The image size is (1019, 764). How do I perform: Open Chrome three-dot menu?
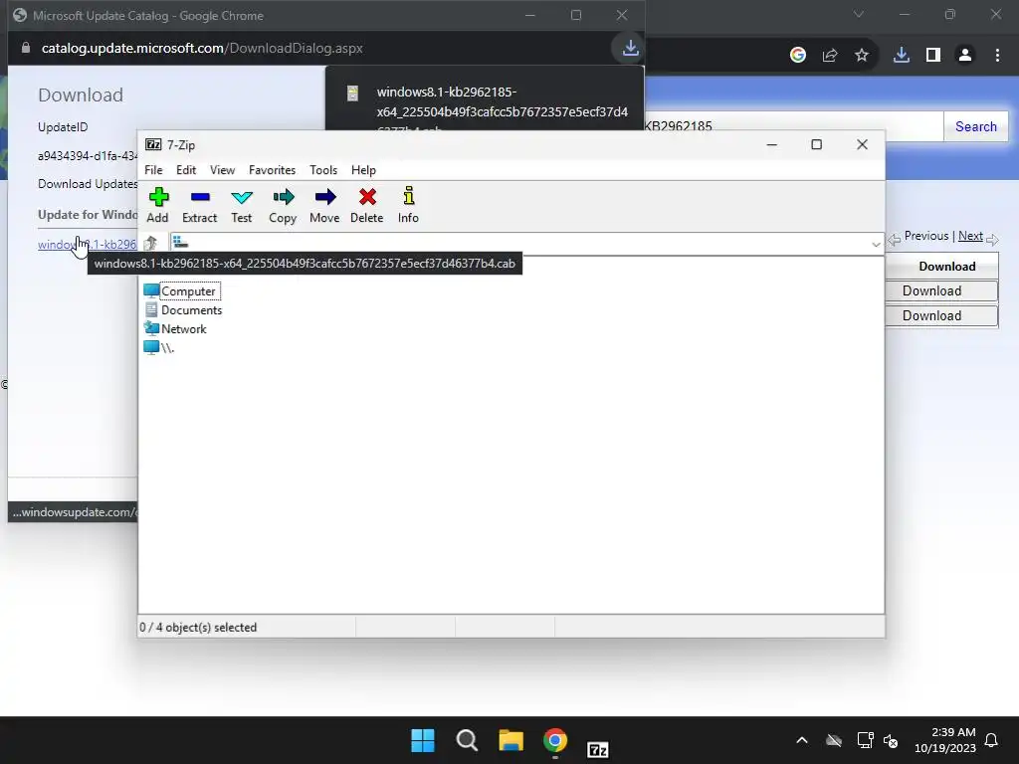(997, 56)
